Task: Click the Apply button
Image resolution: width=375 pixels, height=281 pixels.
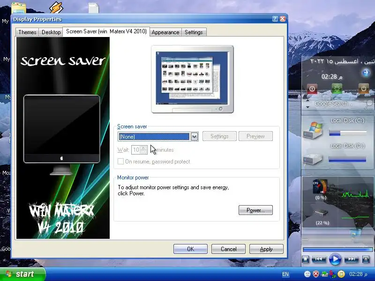Action: [x=266, y=249]
